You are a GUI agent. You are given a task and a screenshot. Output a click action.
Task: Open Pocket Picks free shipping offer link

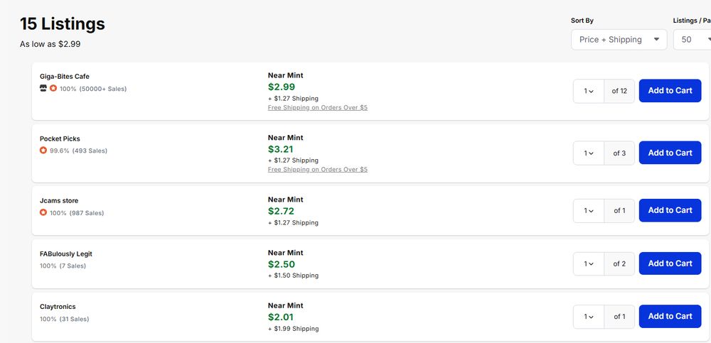[x=317, y=170]
